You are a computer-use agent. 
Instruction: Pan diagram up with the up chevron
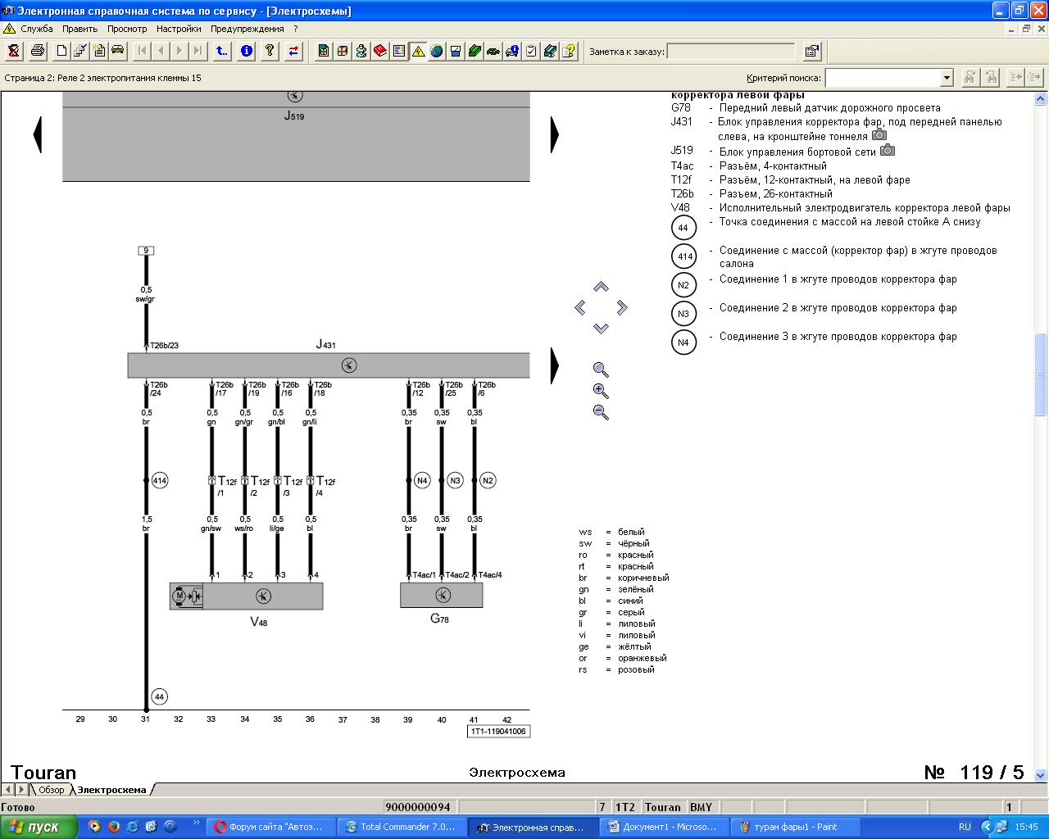[601, 287]
